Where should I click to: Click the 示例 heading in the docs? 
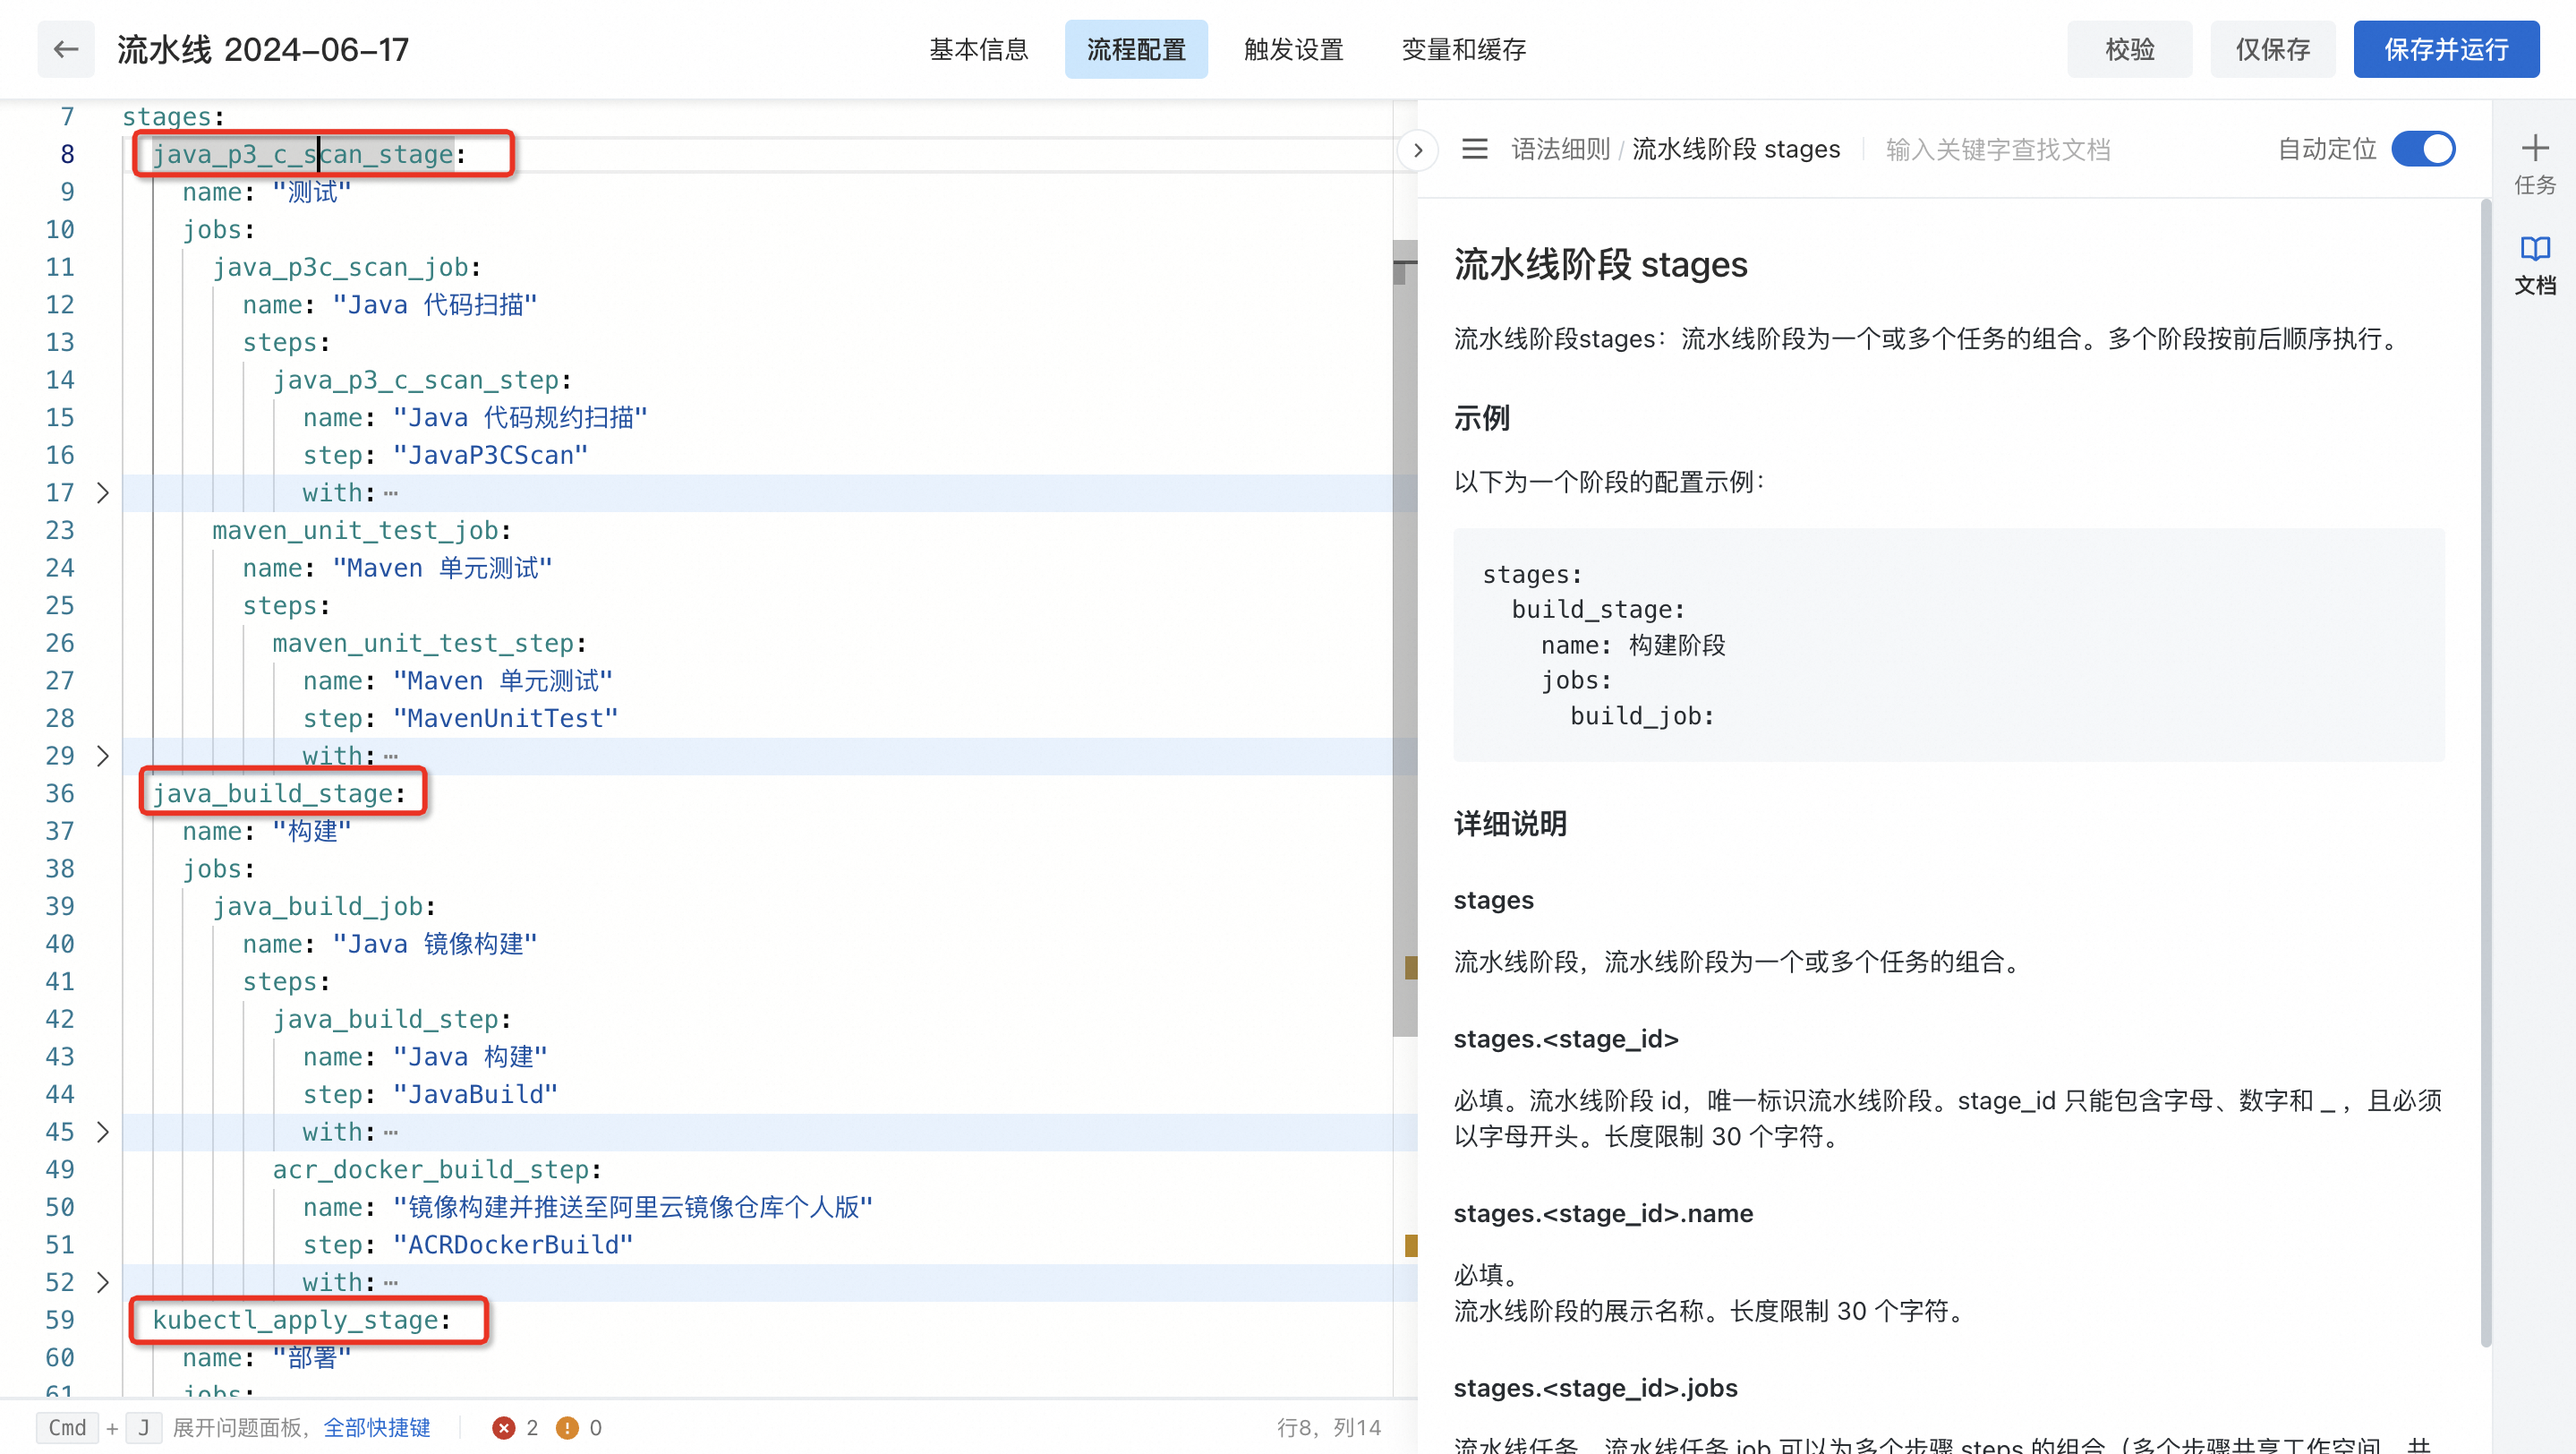point(1481,418)
